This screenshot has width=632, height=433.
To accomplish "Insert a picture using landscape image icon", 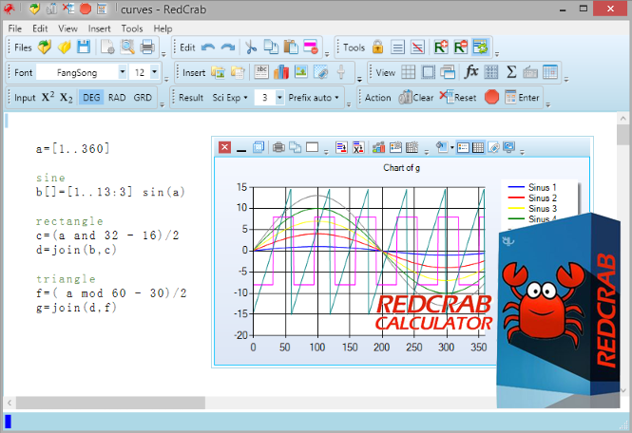I will 301,72.
